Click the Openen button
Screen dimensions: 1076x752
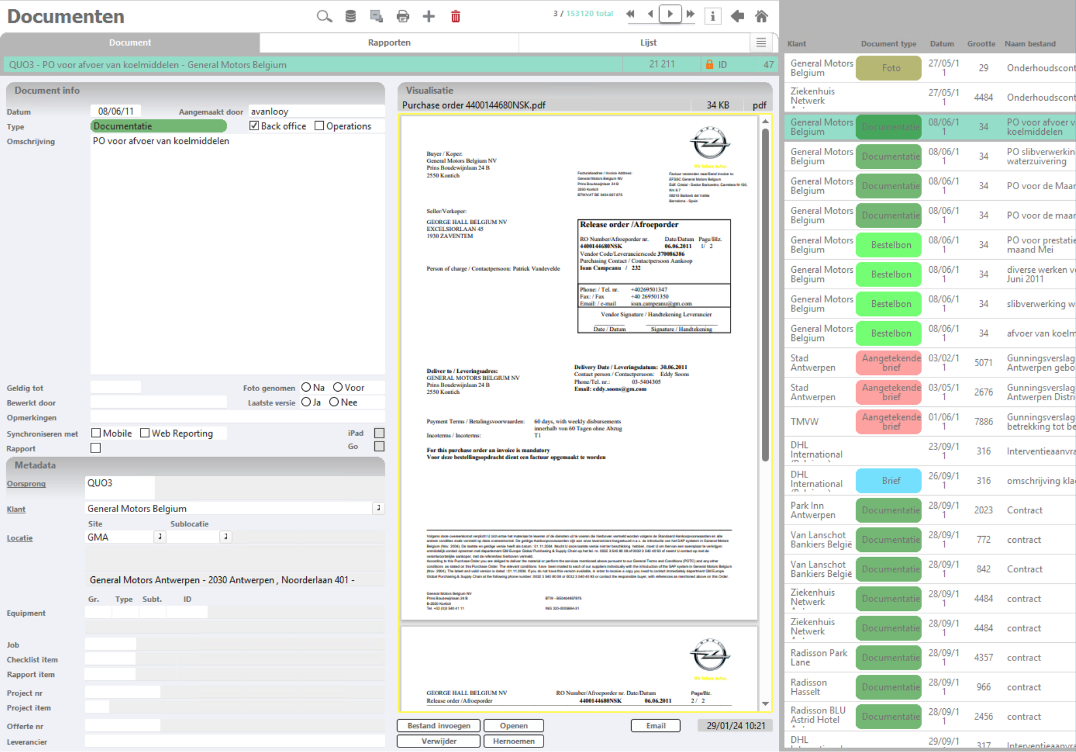514,726
